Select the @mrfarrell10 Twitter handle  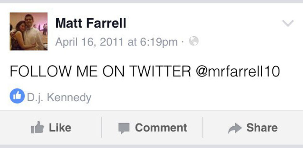(x=237, y=72)
